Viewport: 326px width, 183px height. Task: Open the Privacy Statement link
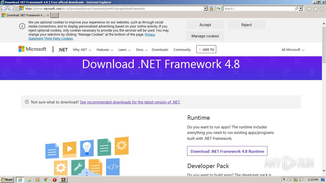point(150,35)
